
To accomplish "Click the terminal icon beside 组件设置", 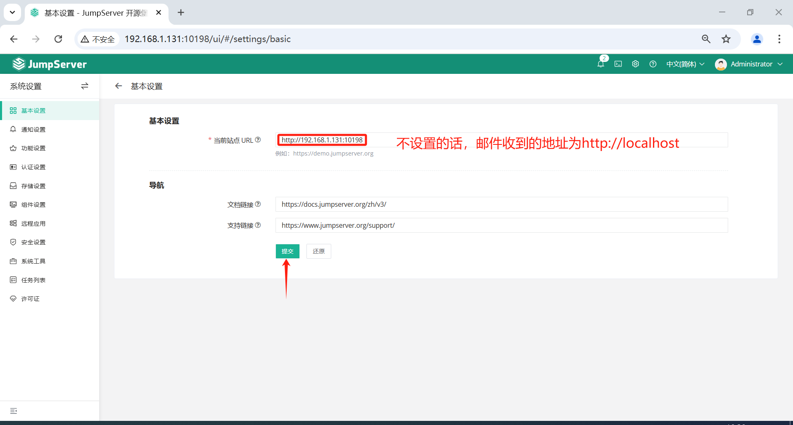I will click(x=13, y=205).
